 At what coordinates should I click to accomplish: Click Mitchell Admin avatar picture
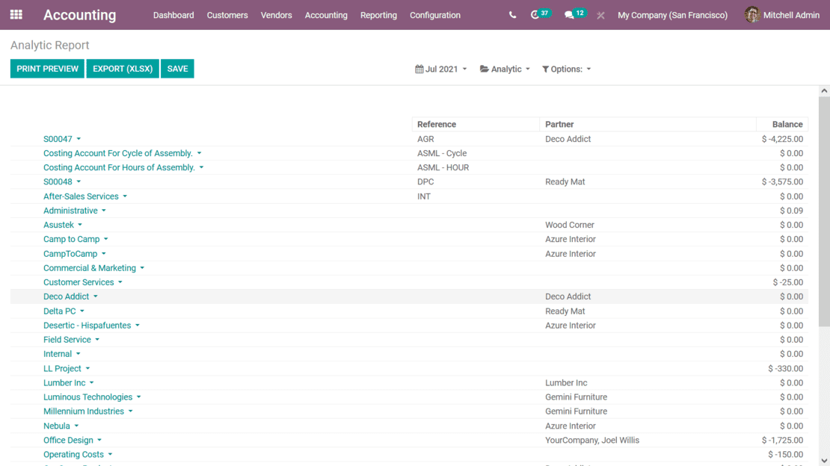pyautogui.click(x=751, y=15)
